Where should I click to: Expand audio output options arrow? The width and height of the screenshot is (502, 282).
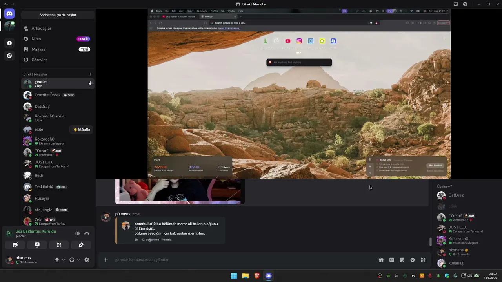pos(78,260)
